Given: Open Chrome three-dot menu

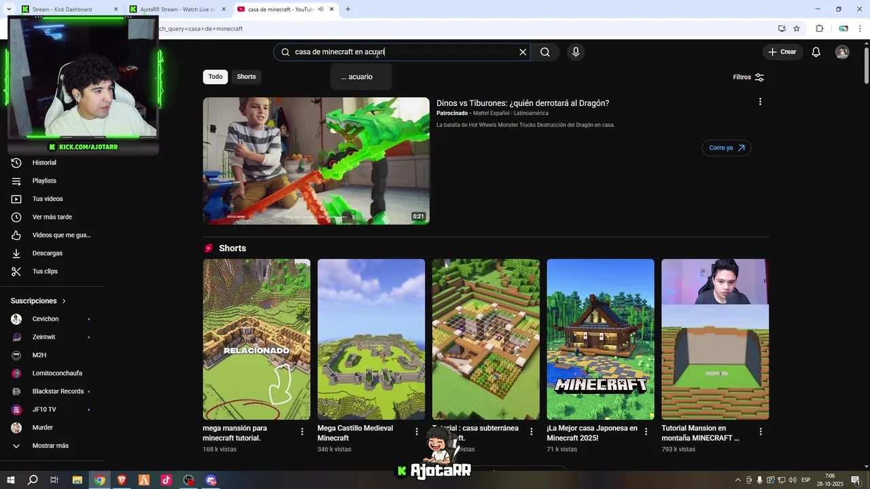Looking at the screenshot, I should [x=860, y=29].
